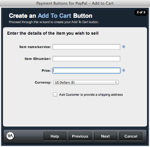The image size is (150, 147).
Task: Click inside the Price input field
Action: point(86,71)
